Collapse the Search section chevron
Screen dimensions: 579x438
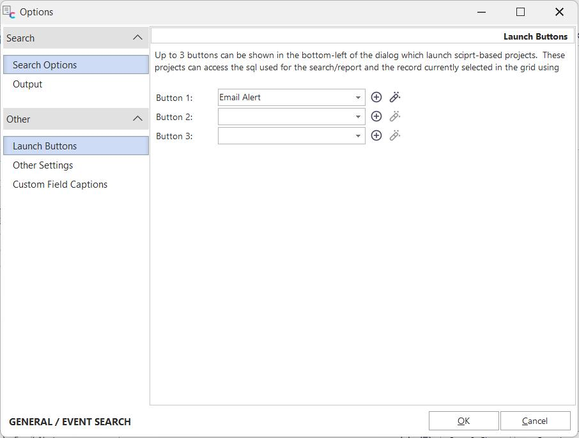(137, 38)
